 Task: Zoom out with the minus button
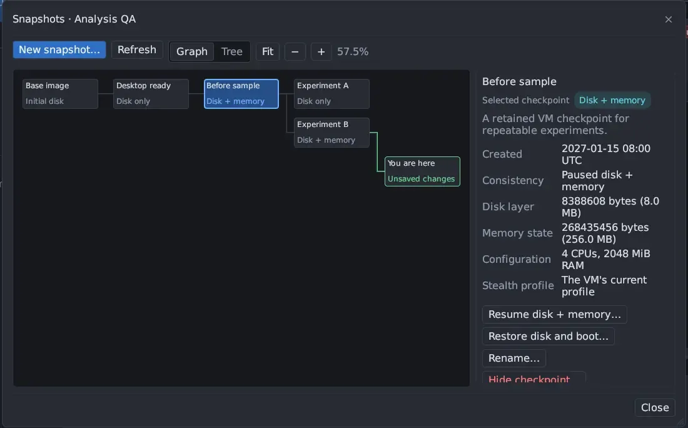[x=295, y=52]
